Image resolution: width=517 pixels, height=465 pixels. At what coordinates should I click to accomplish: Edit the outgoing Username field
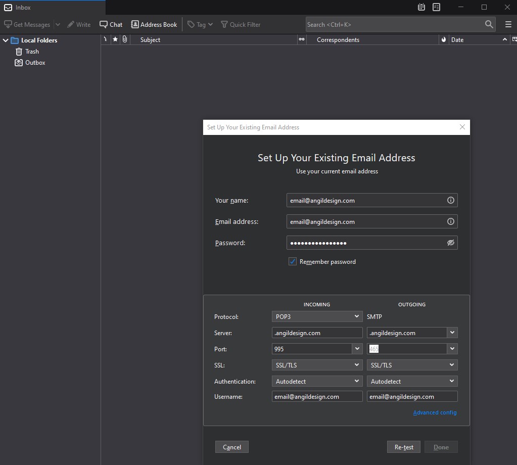tap(412, 396)
